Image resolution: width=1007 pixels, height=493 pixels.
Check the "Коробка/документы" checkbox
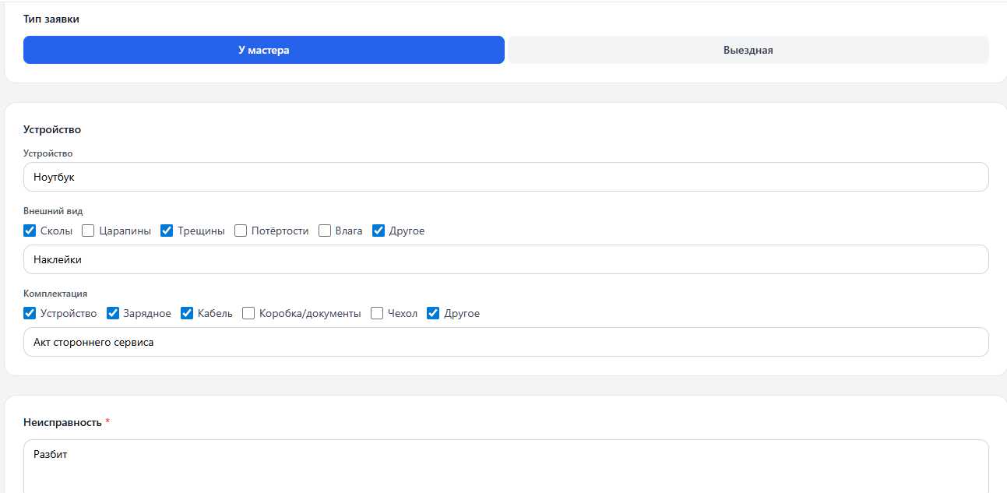(248, 313)
